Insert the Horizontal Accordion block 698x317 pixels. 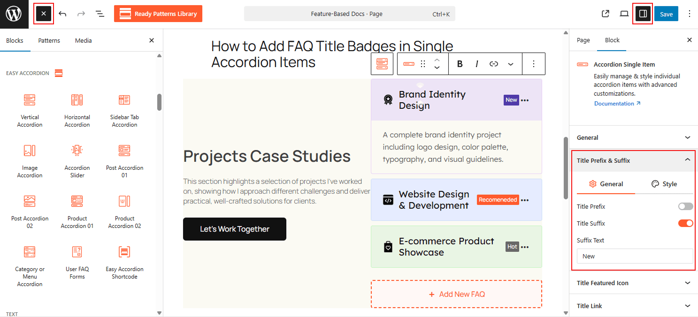(x=77, y=109)
